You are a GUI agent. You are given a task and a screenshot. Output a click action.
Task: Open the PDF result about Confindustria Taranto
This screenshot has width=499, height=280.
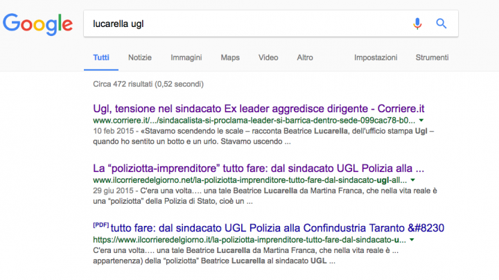(x=277, y=228)
